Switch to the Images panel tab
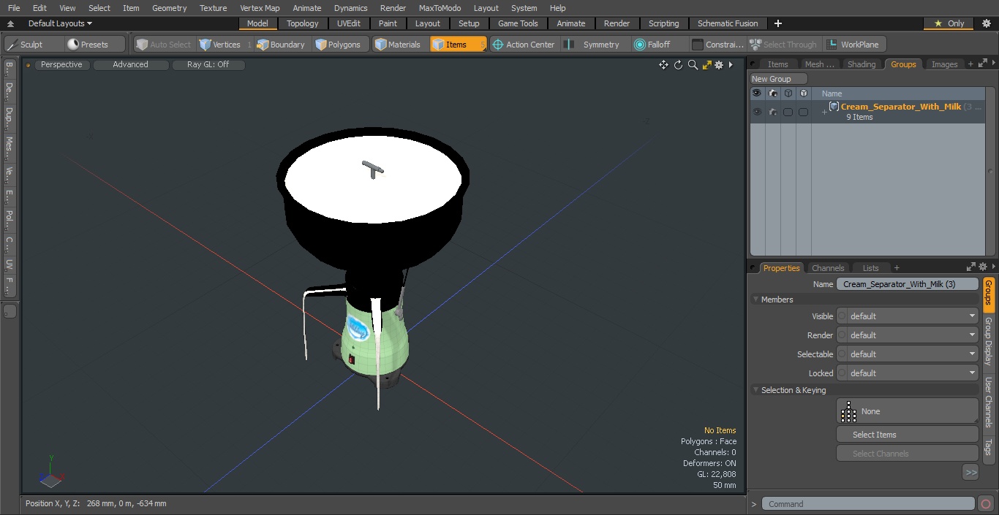Image resolution: width=999 pixels, height=515 pixels. pos(944,64)
